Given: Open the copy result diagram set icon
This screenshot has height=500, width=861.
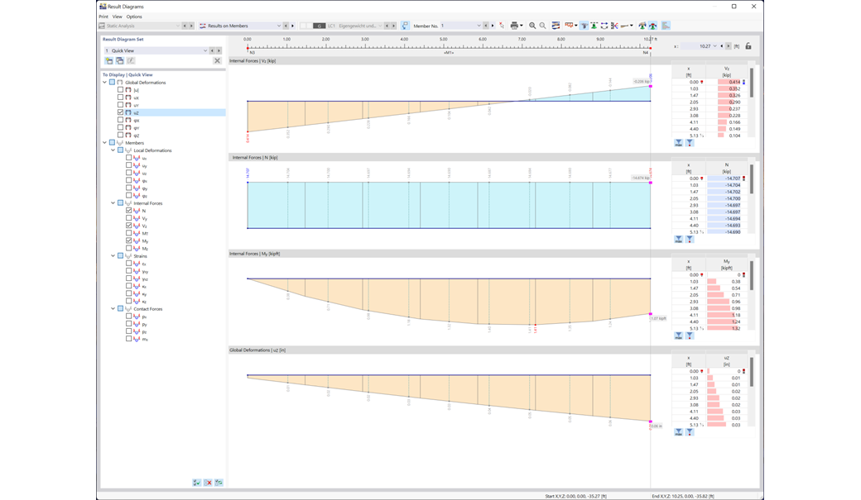Looking at the screenshot, I should pyautogui.click(x=121, y=61).
